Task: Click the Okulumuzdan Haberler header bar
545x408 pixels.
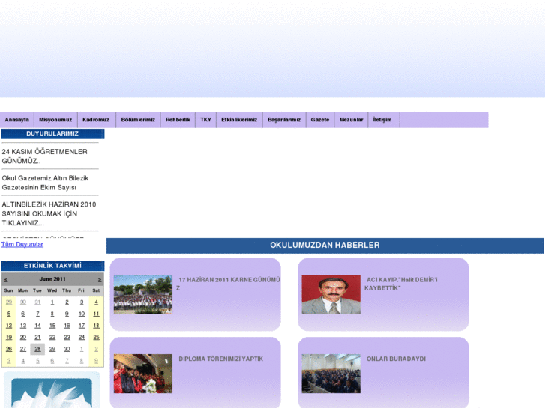Action: [x=325, y=246]
